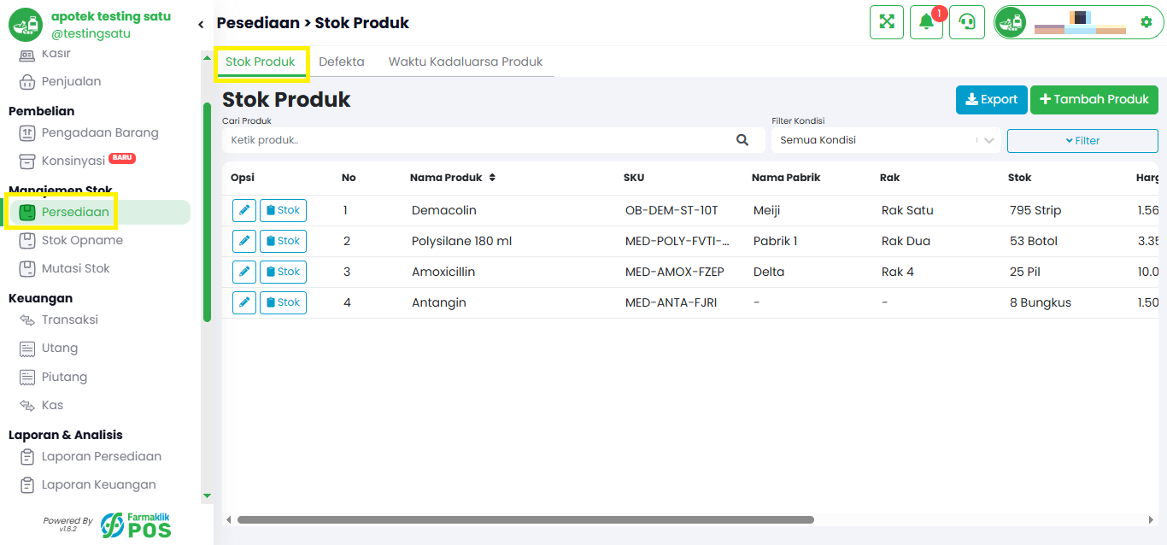Image resolution: width=1167 pixels, height=545 pixels.
Task: Open Laporan Keuangan in sidebar
Action: click(x=99, y=484)
